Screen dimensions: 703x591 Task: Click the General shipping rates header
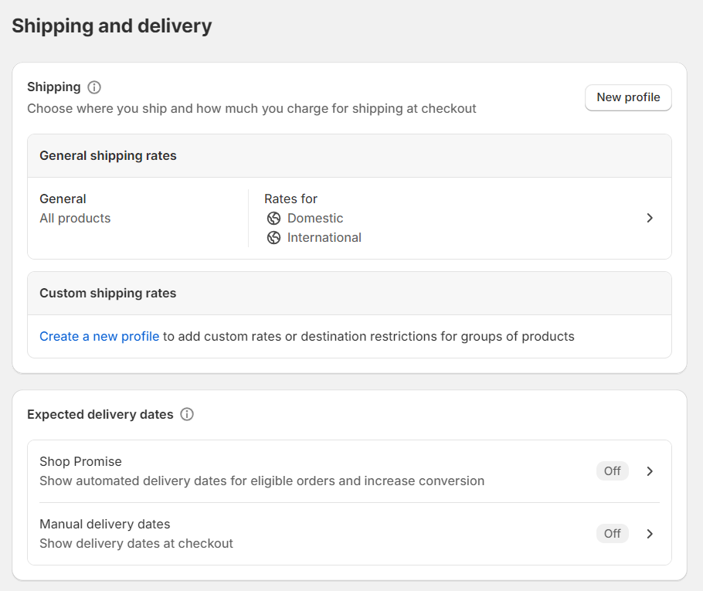tap(108, 155)
